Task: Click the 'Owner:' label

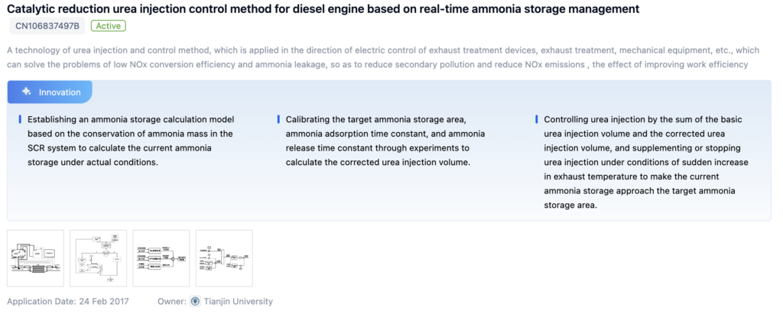Action: click(171, 301)
